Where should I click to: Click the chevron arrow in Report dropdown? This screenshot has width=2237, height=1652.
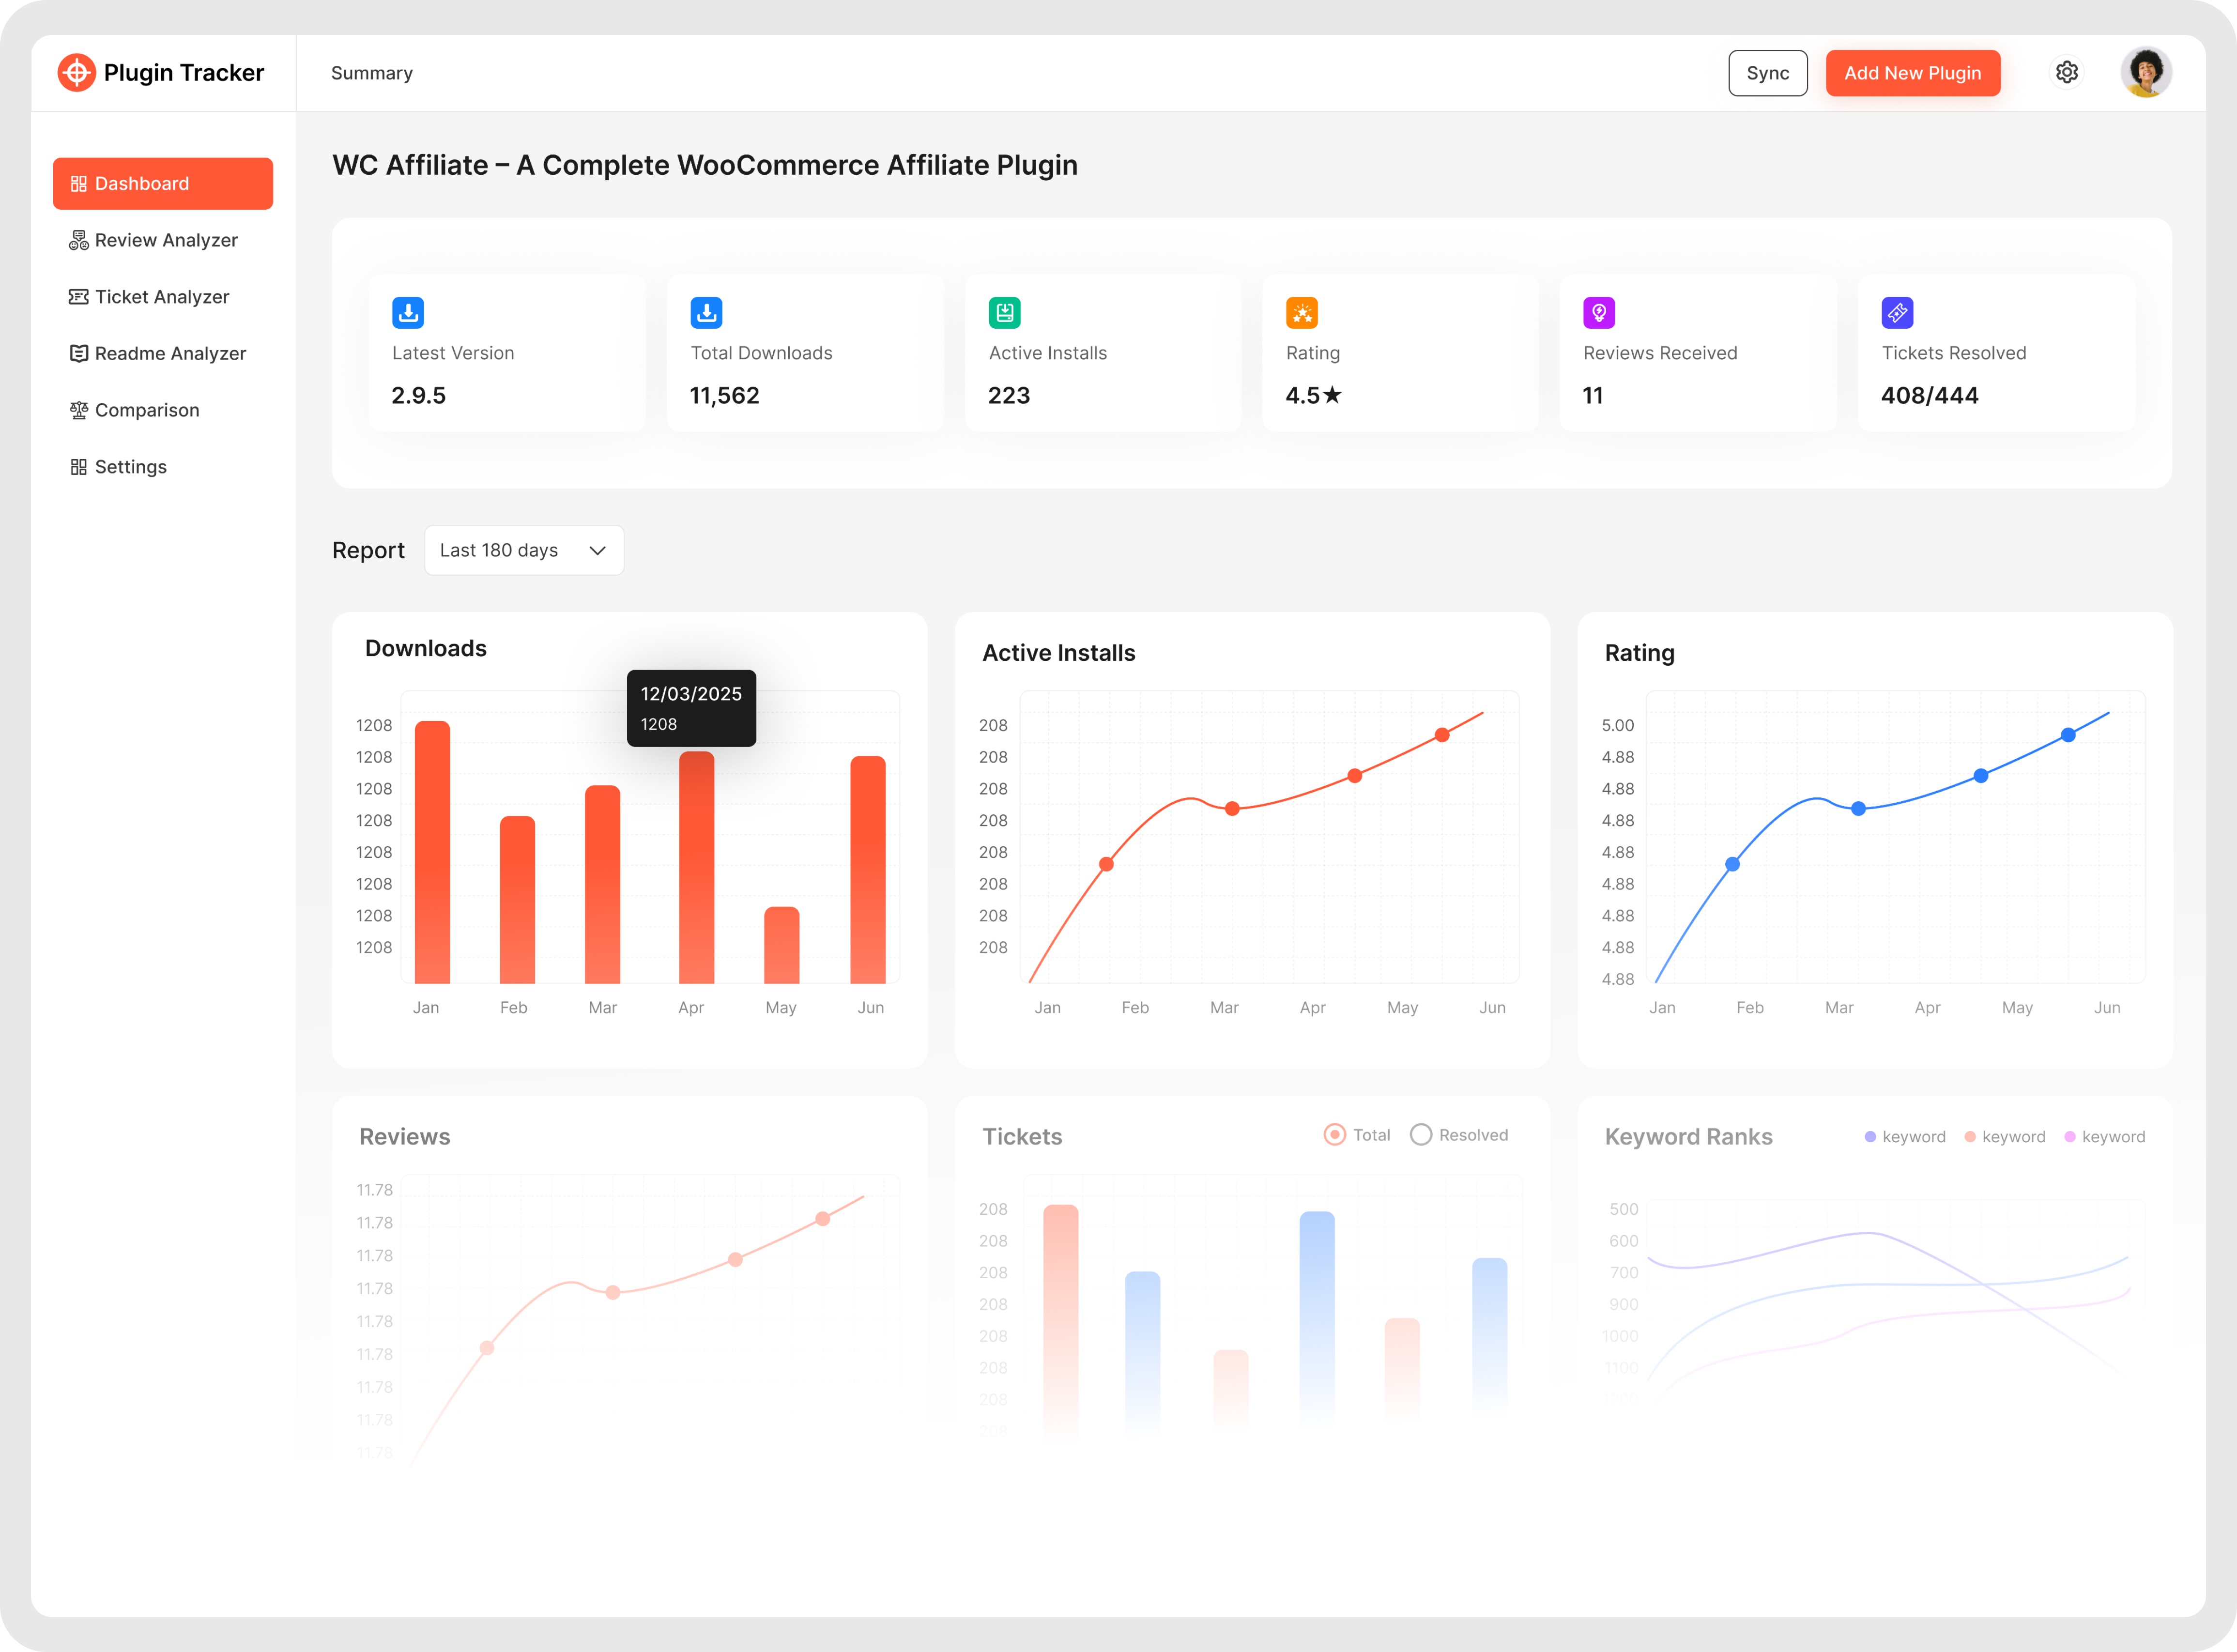click(x=597, y=551)
